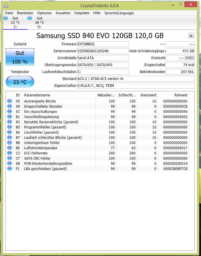The width and height of the screenshot is (201, 256).
Task: Click the Aktueller... column header
Action: [x=106, y=95]
